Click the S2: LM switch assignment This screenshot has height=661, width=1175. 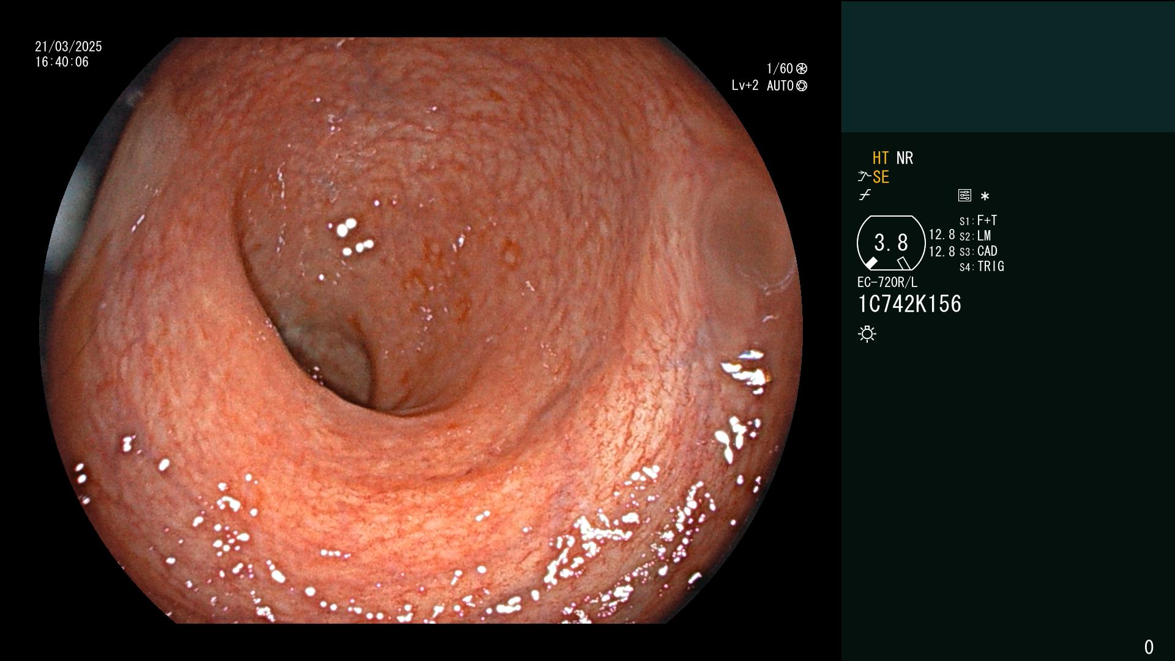pos(975,236)
